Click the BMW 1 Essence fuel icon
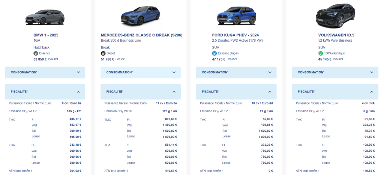 pos(36,53)
